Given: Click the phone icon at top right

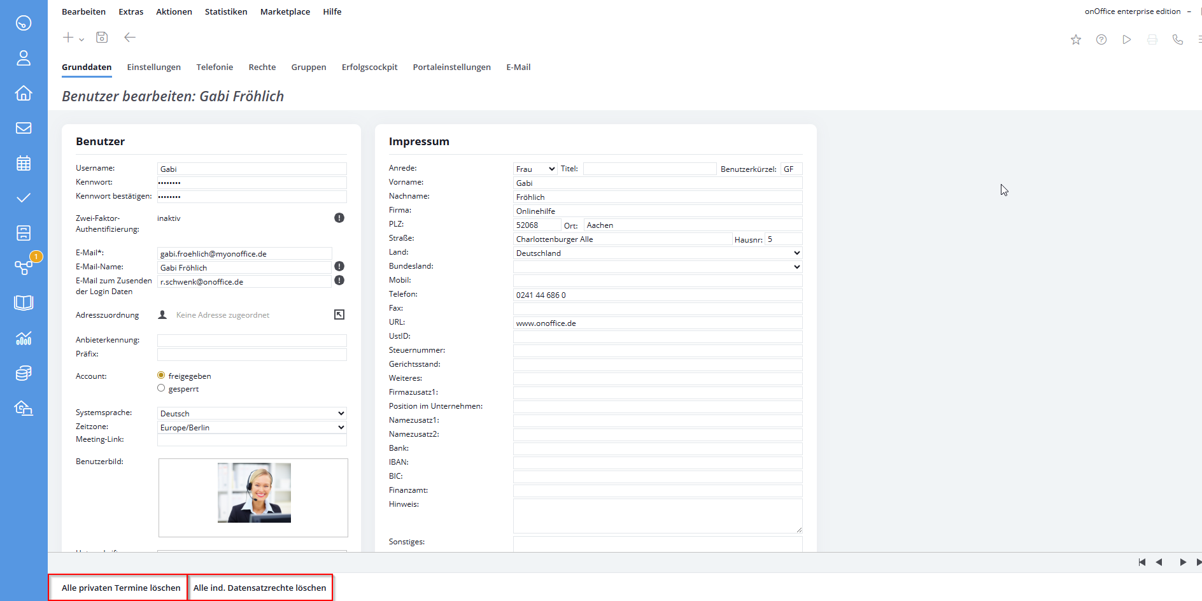Looking at the screenshot, I should coord(1178,39).
